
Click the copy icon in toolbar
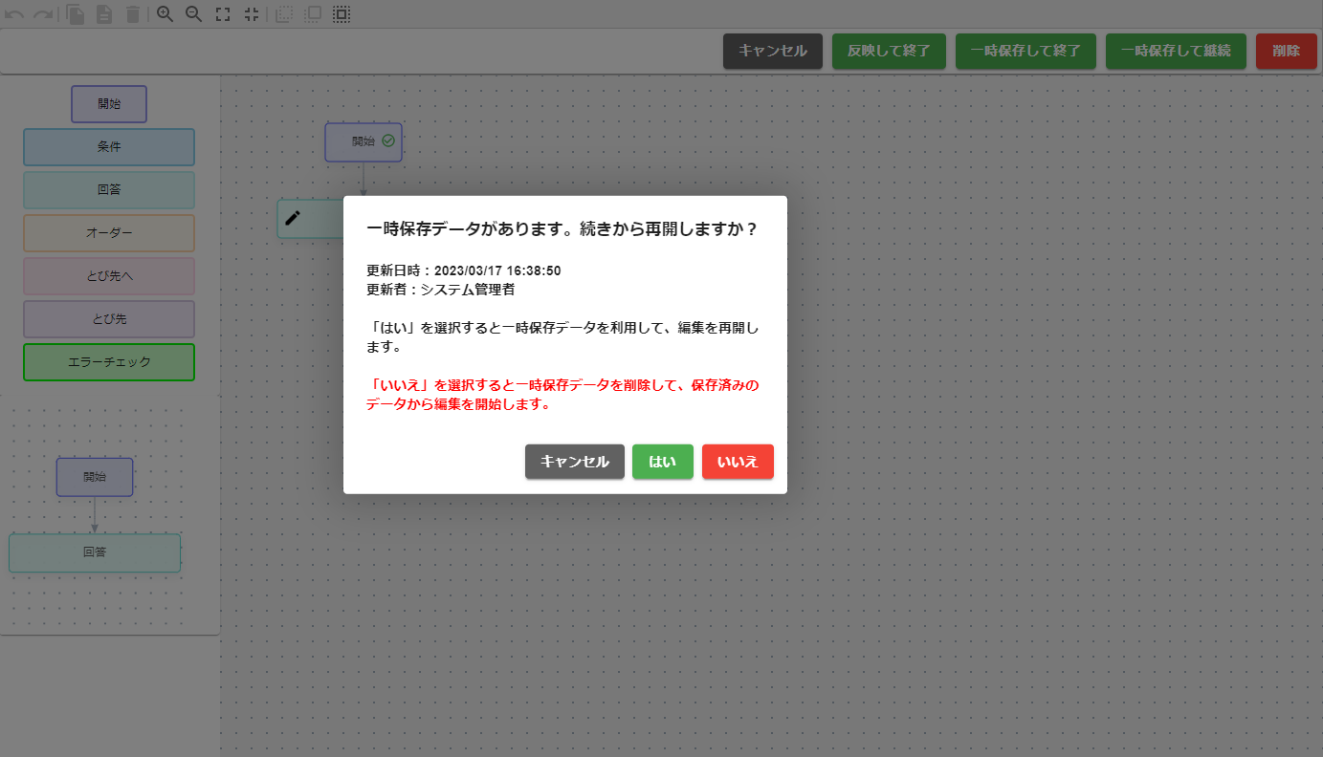coord(76,14)
